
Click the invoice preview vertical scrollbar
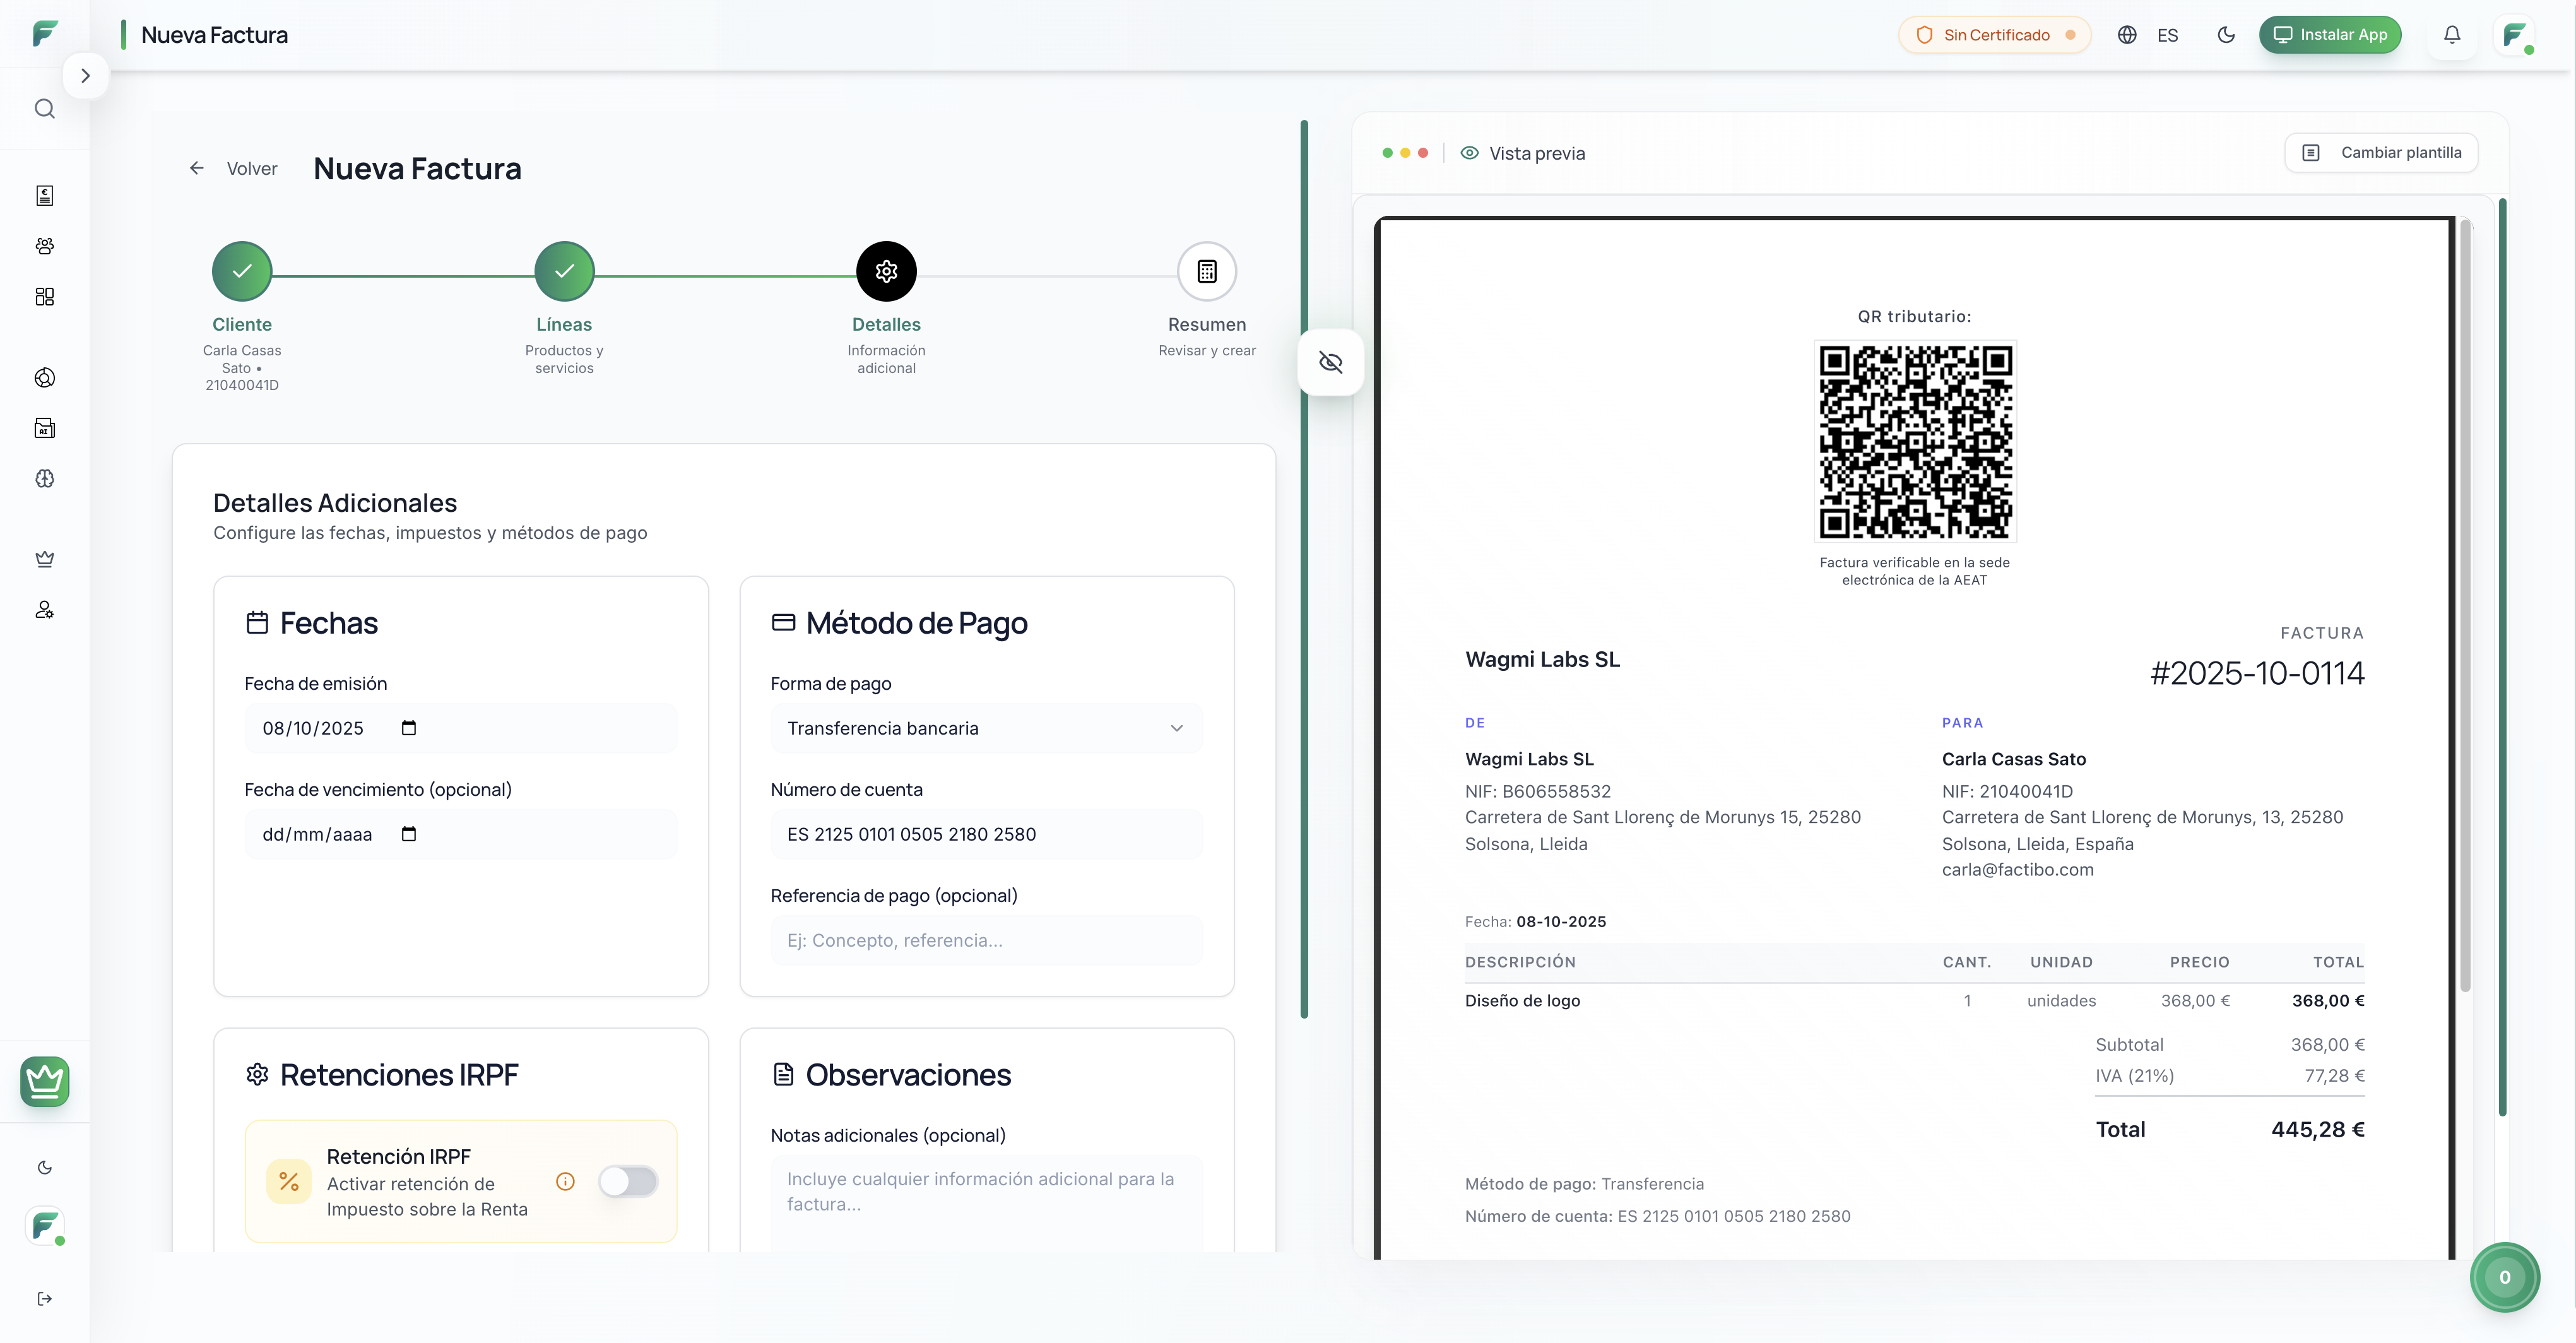pos(2465,600)
